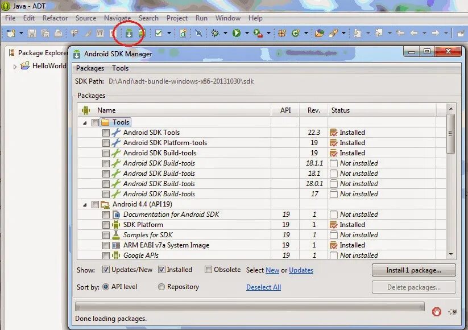Open the Android Virtual Device Manager icon

point(142,33)
